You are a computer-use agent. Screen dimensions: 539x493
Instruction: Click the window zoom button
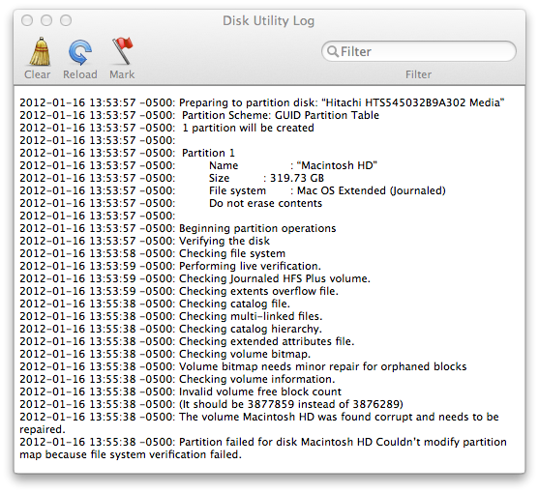pyautogui.click(x=66, y=20)
